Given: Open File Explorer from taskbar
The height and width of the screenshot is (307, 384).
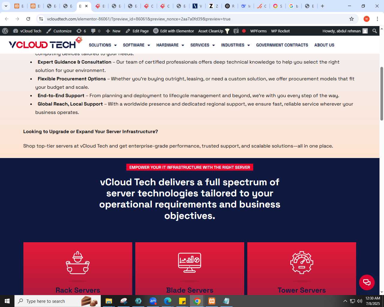Looking at the screenshot, I should (109, 301).
